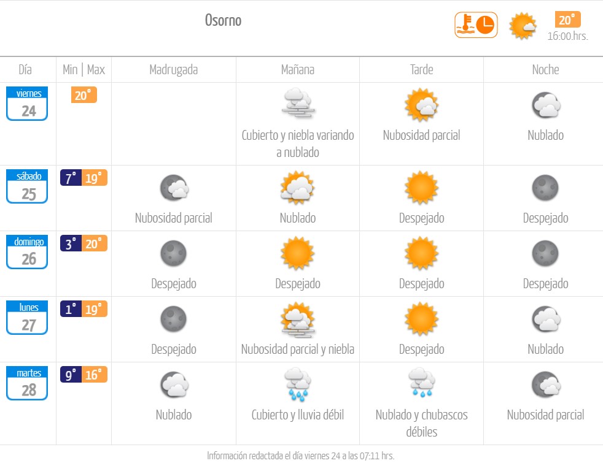This screenshot has height=466, width=603.
Task: Click the Osorno city title
Action: pyautogui.click(x=223, y=20)
